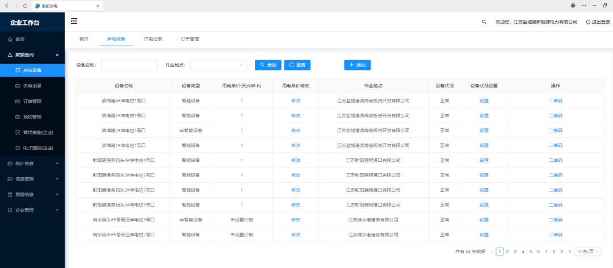
Task: Expand the 统计信息 sidebar section
Action: tap(32, 164)
